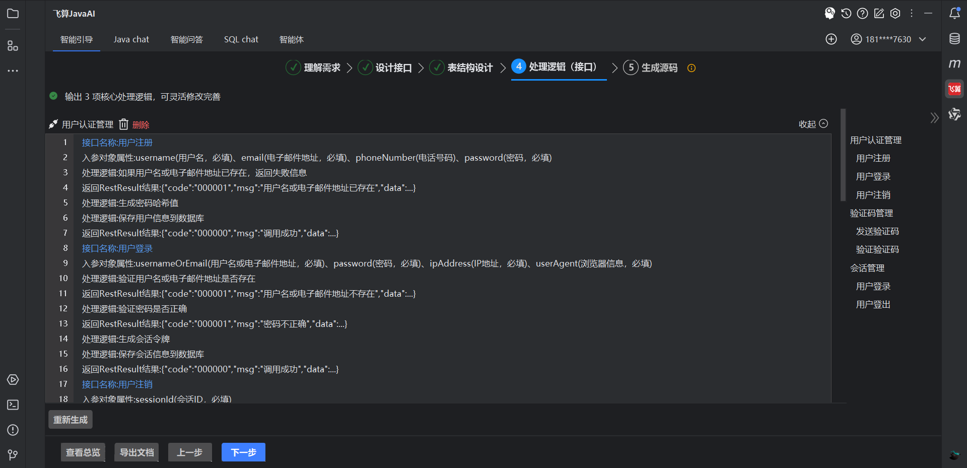967x468 pixels.
Task: Open the Services run tool icon
Action: (13, 380)
